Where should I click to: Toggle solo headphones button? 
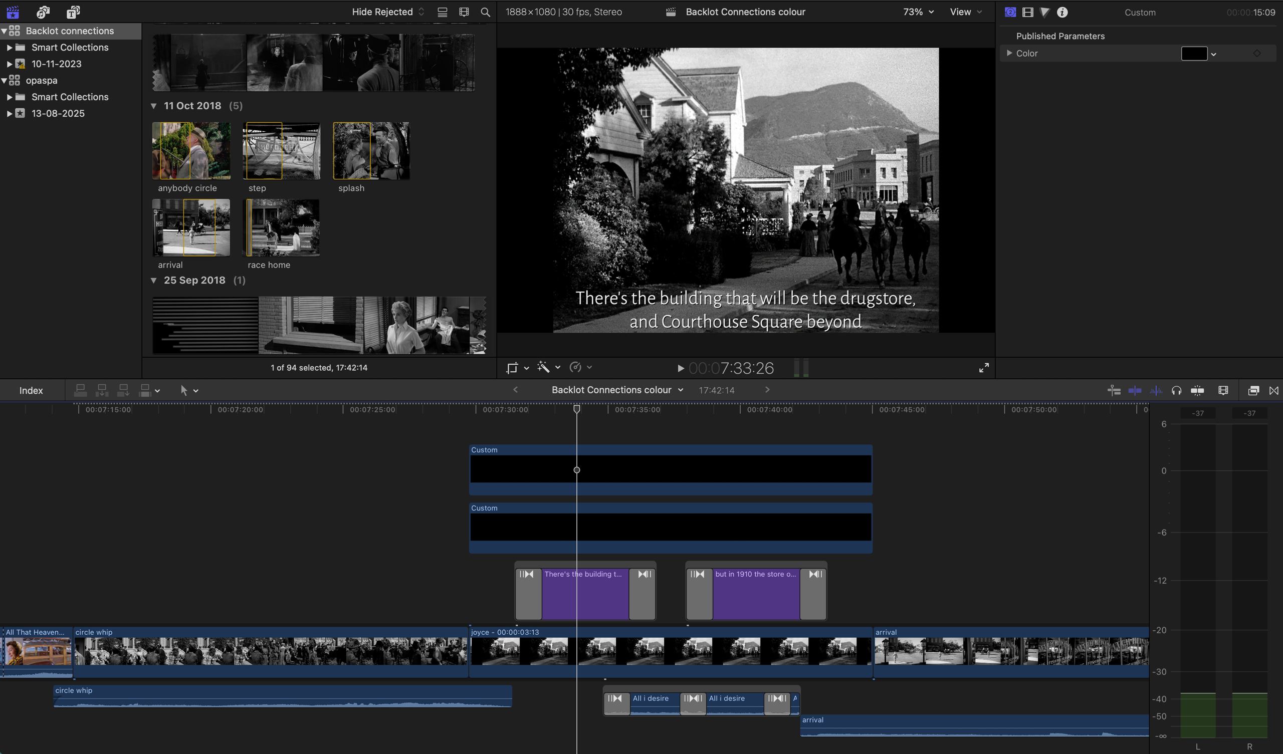[1176, 390]
